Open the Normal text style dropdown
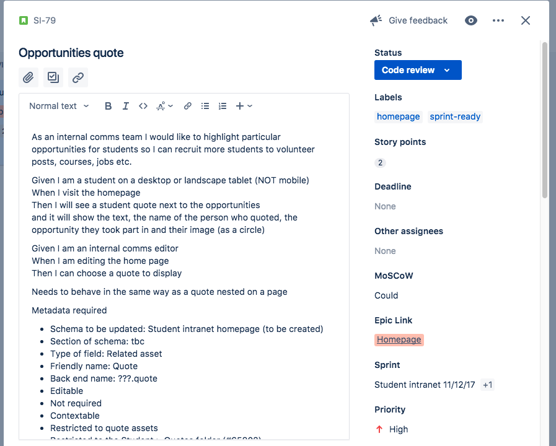Image resolution: width=556 pixels, height=446 pixels. point(58,105)
